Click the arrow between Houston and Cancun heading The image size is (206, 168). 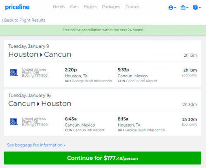coord(41,55)
